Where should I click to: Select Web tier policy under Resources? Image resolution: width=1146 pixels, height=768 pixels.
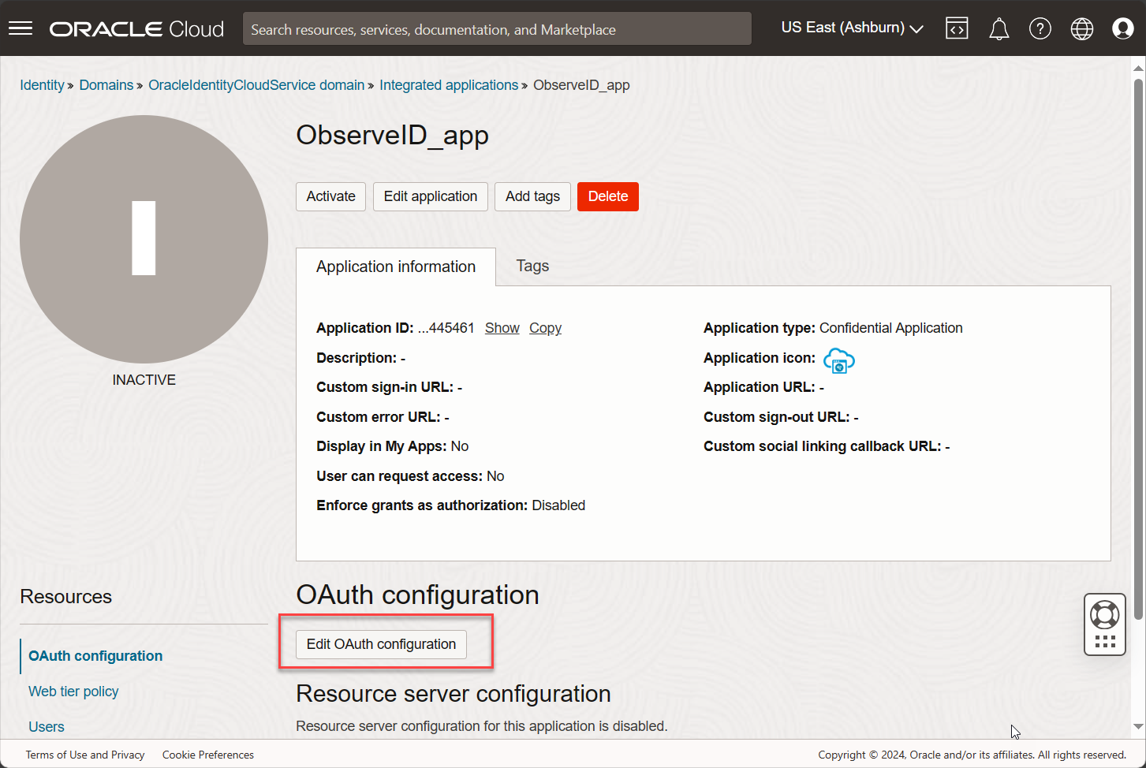[73, 692]
